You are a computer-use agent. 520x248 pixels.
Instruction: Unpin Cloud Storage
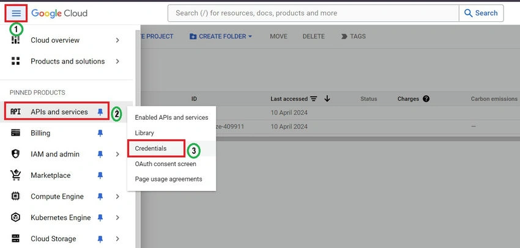[x=100, y=239]
